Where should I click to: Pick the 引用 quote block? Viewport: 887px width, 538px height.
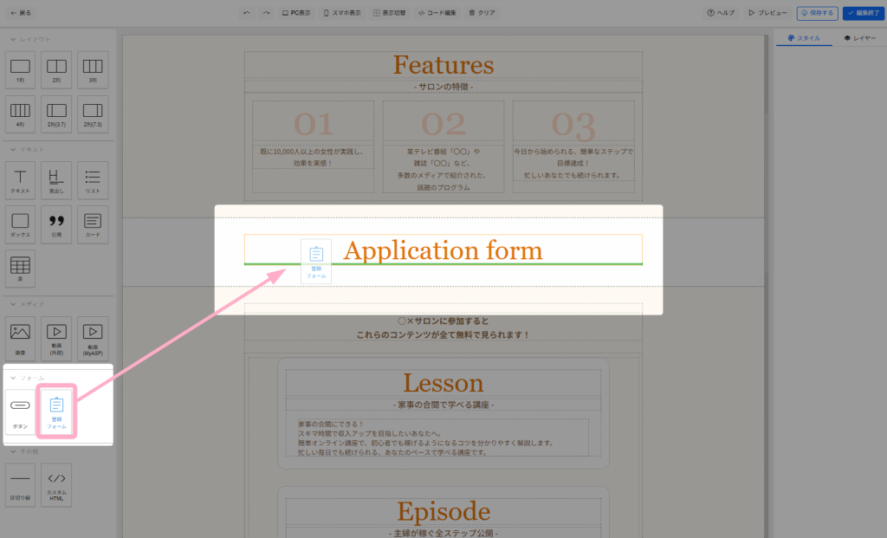pos(56,224)
